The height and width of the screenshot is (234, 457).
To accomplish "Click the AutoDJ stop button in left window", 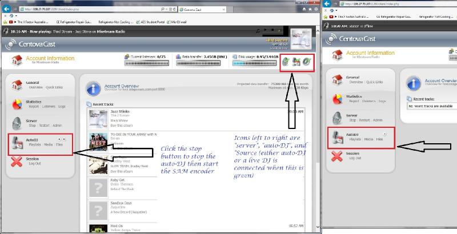I will (61, 139).
